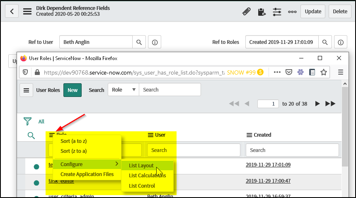Image resolution: width=356 pixels, height=198 pixels.
Task: Open attachments with the paperclip icon
Action: point(246,11)
